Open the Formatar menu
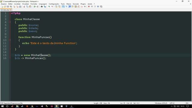The image size is (192, 108). (34, 4)
